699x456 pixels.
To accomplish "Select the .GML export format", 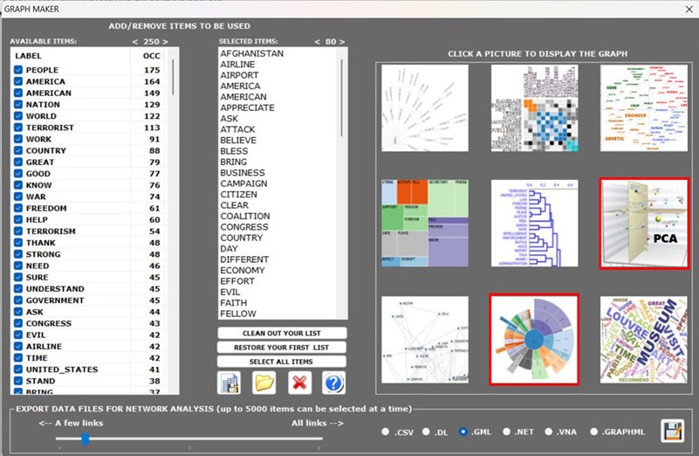I will (463, 432).
